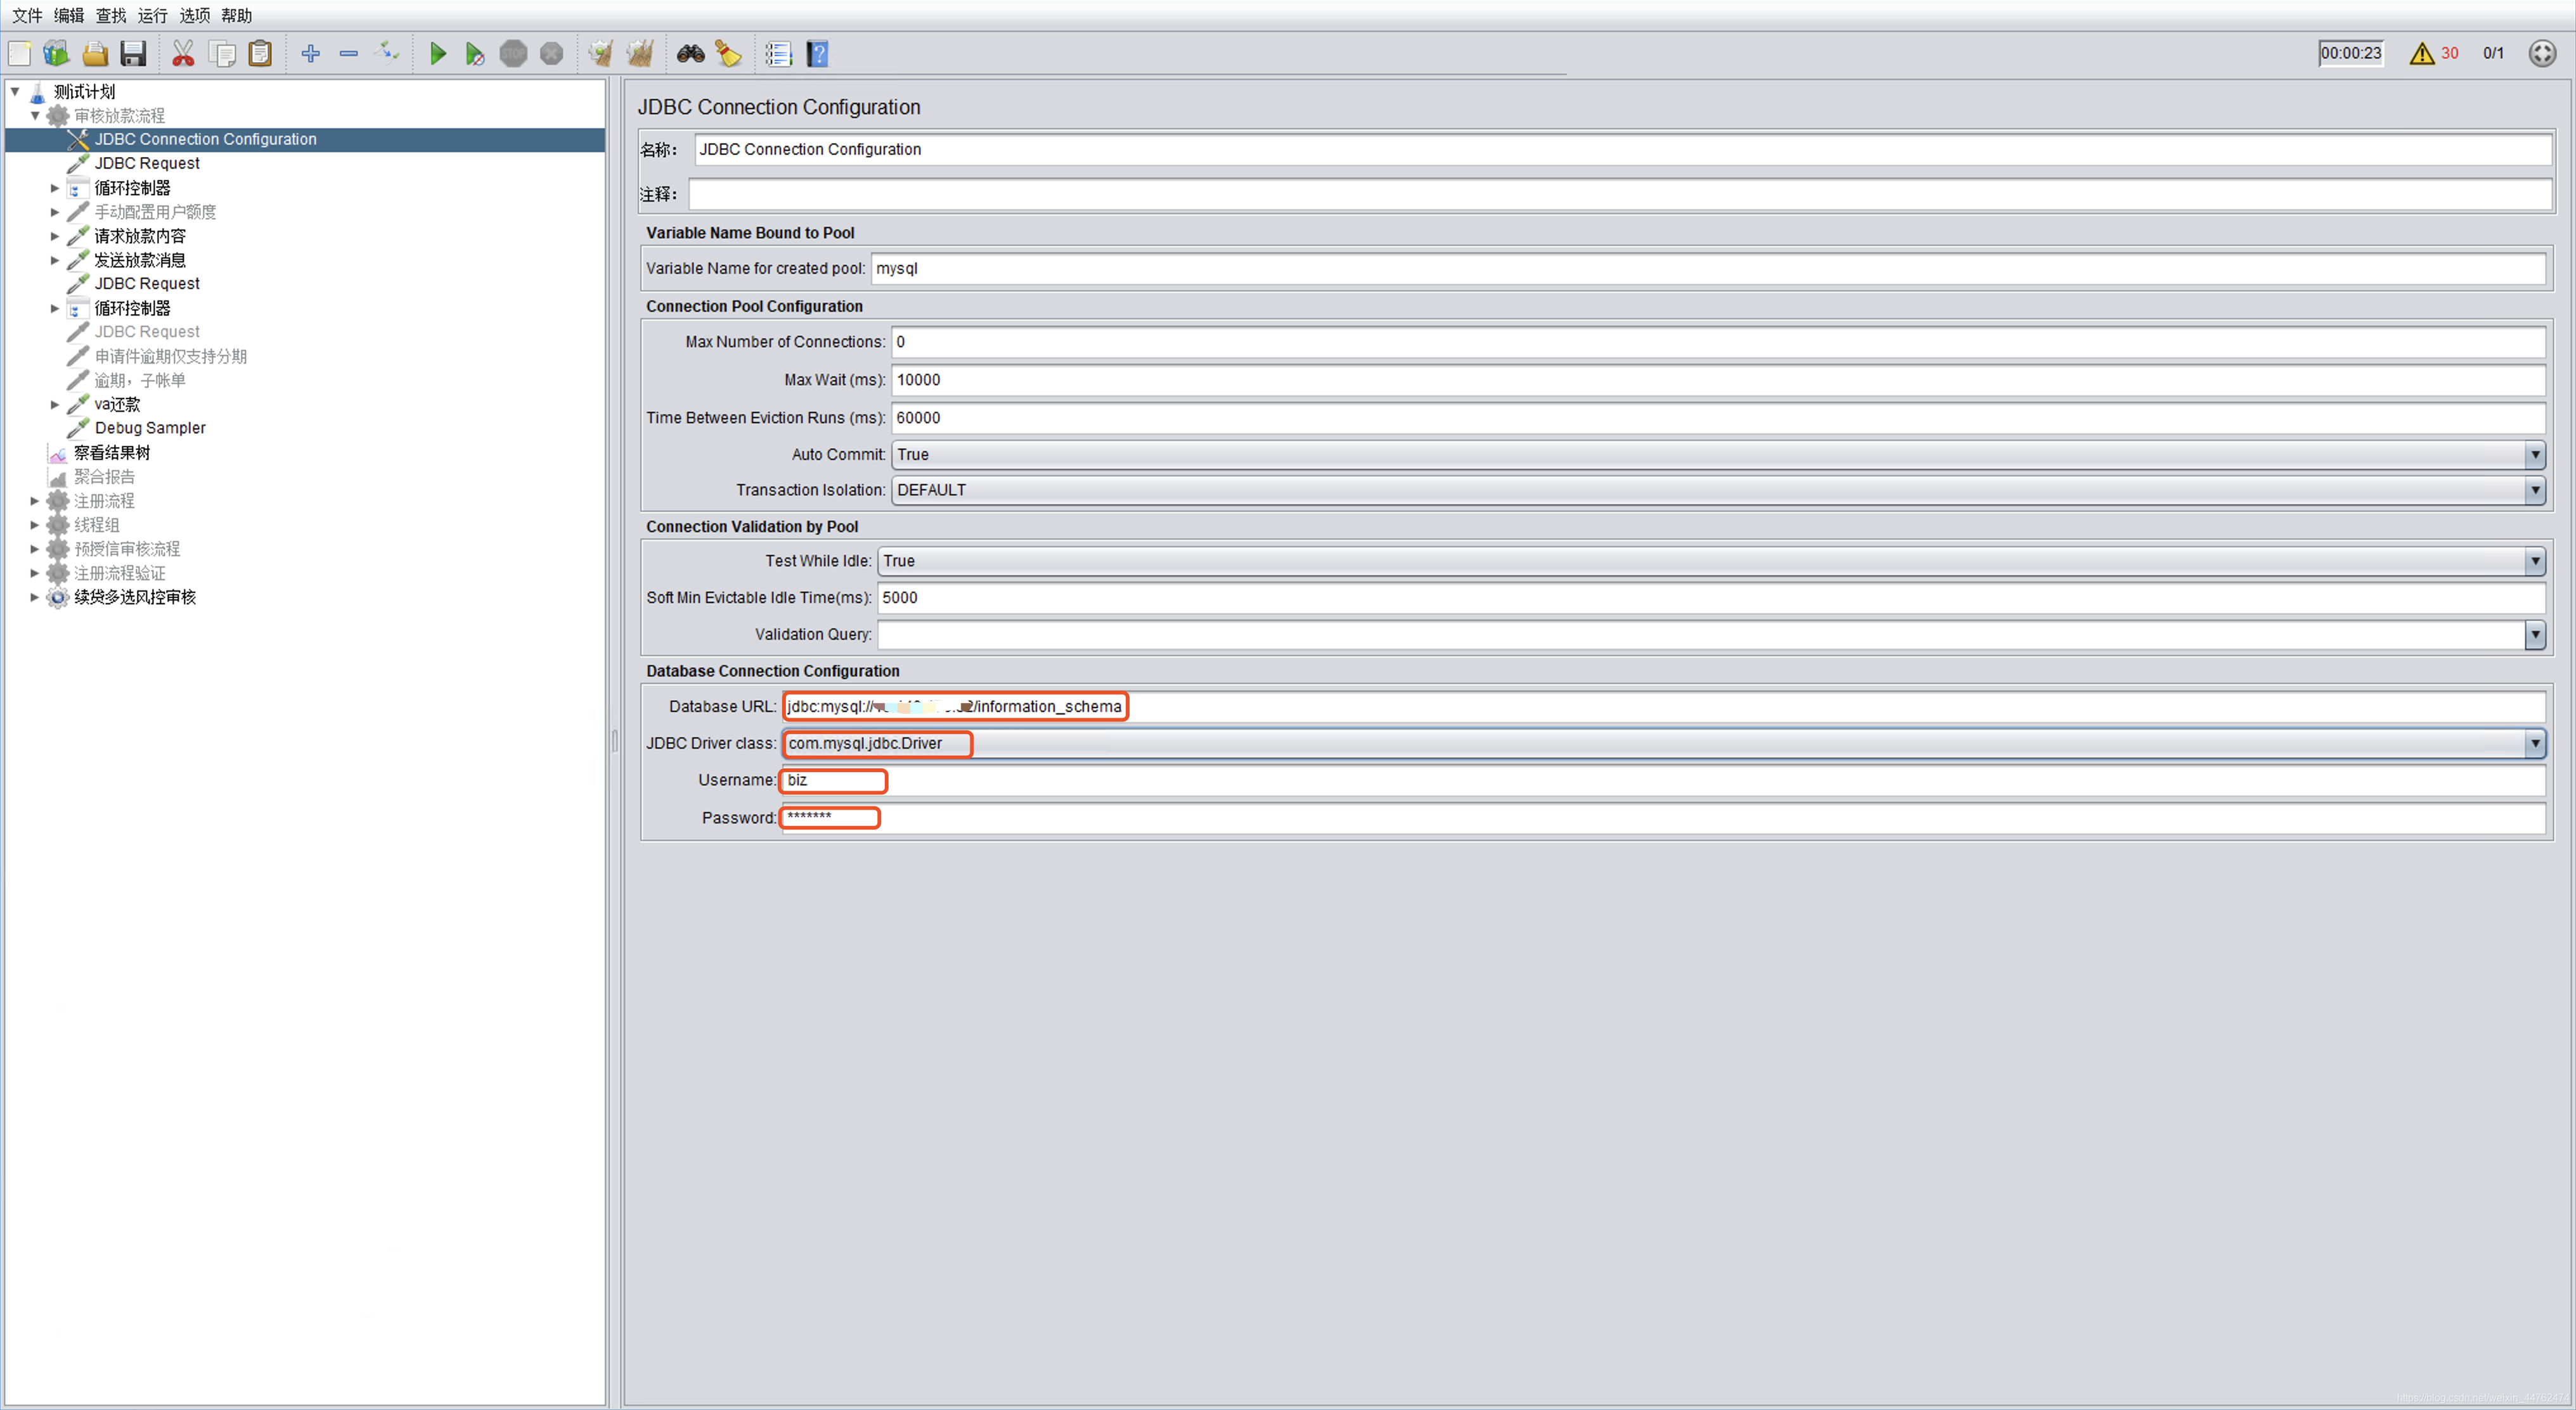Screen dimensions: 2576x1410
Task: Start the test with green play icon
Action: tap(437, 53)
